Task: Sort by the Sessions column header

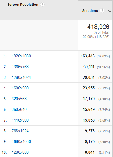Action: (90, 11)
